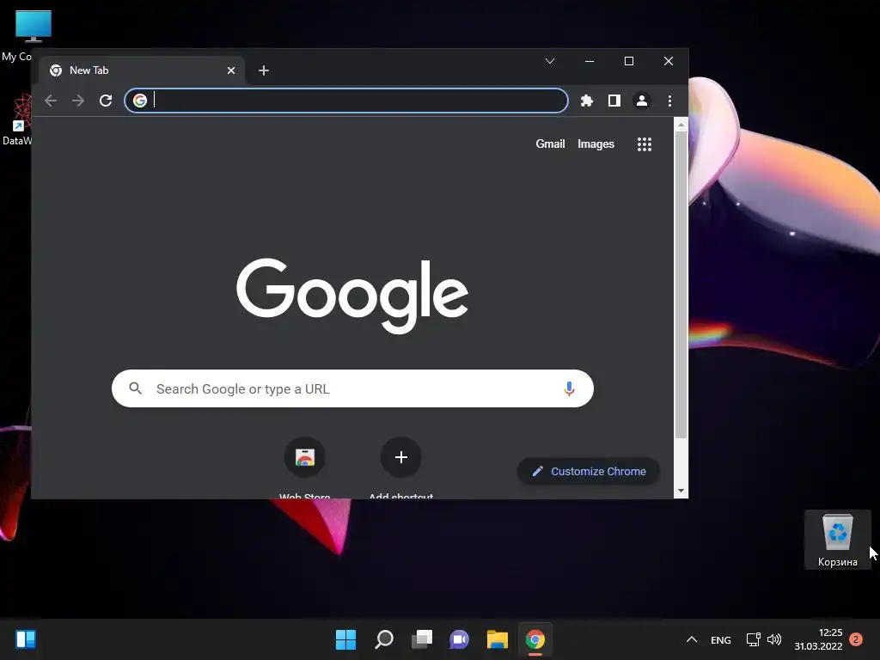Expand the hidden tray icons chevron
The width and height of the screenshot is (880, 660).
click(x=692, y=639)
